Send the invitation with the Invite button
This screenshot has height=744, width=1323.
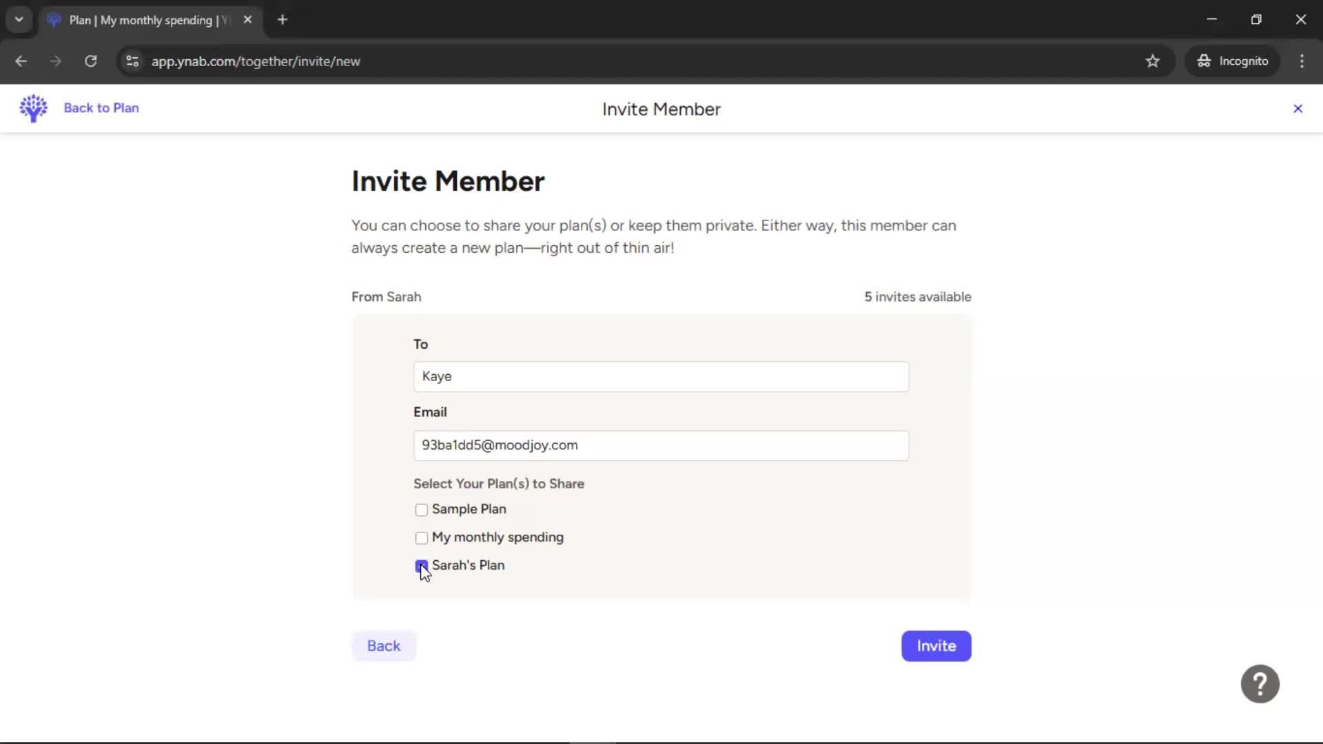click(x=936, y=646)
